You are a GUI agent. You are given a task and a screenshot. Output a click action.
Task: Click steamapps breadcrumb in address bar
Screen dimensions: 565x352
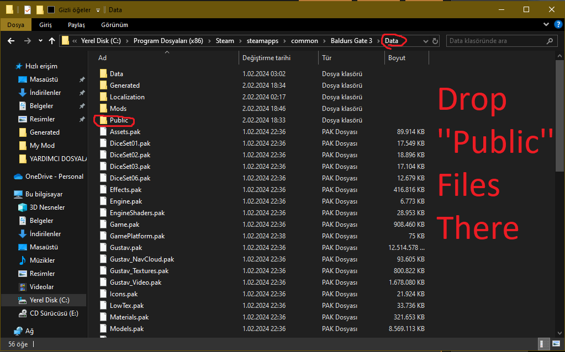(262, 41)
